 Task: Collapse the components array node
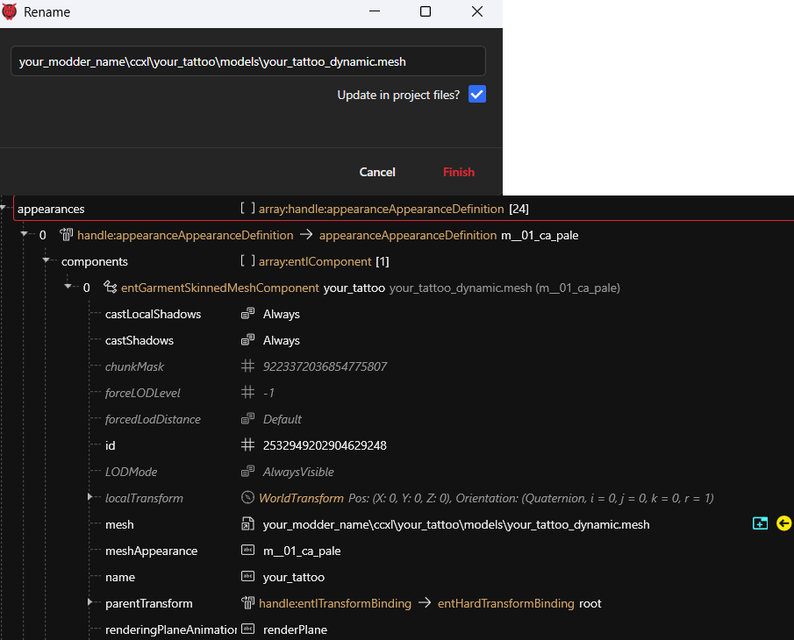46,261
